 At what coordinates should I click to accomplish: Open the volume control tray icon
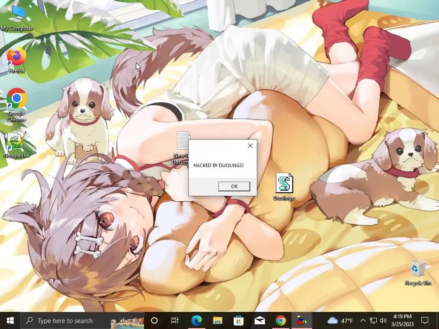click(383, 320)
